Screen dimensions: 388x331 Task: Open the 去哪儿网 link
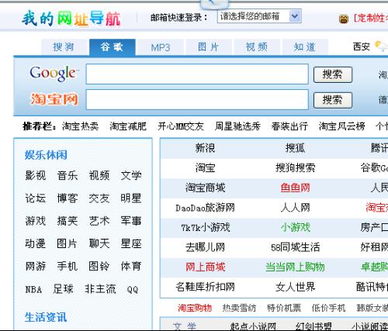205,247
